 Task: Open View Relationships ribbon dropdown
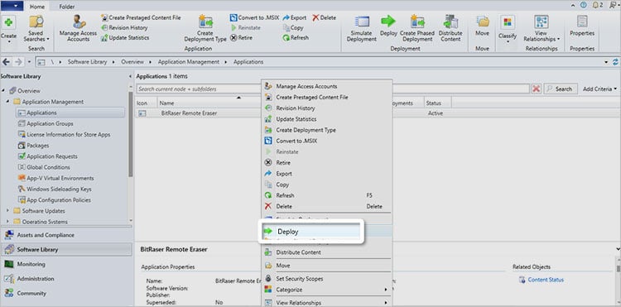[x=542, y=28]
